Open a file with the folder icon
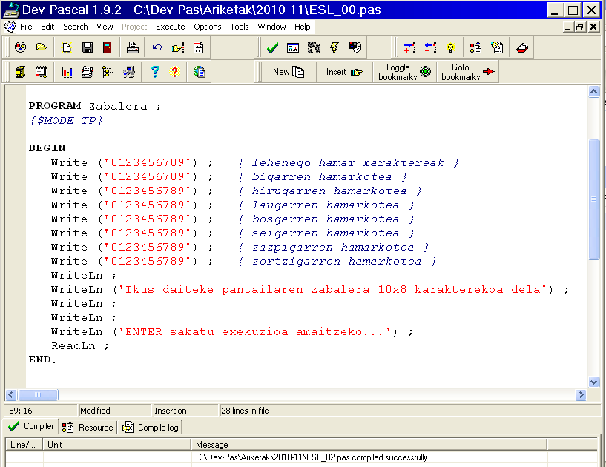The height and width of the screenshot is (467, 606). point(42,47)
